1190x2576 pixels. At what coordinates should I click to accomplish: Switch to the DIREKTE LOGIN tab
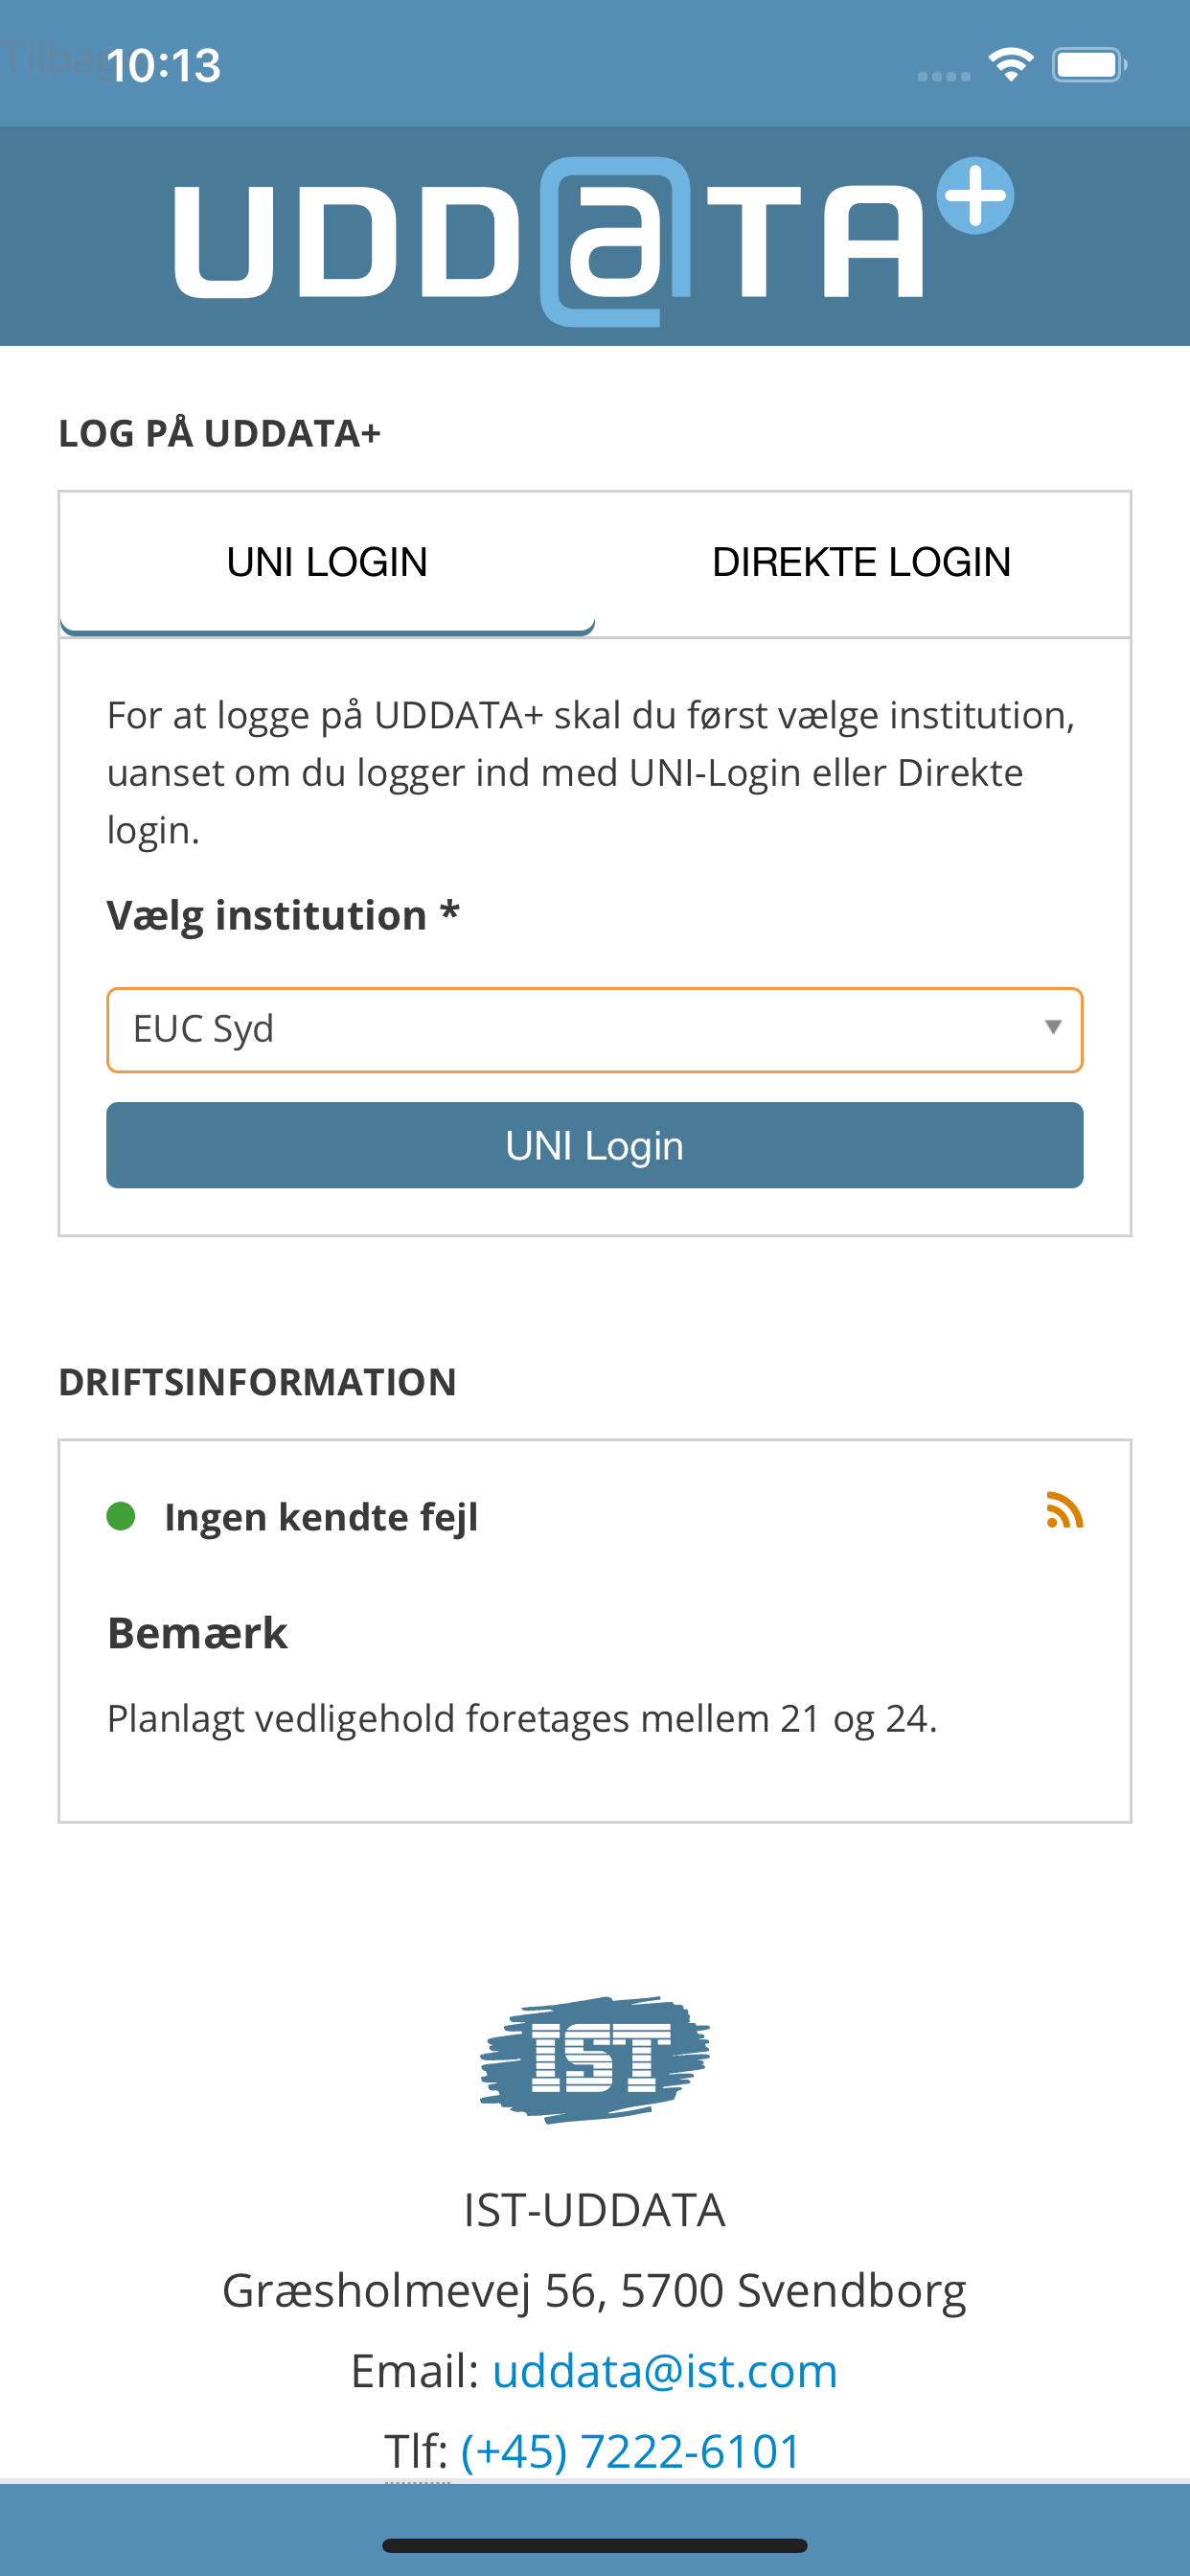click(861, 563)
